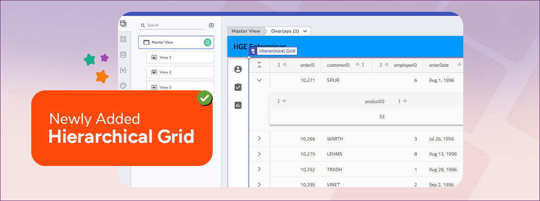The width and height of the screenshot is (540, 201).
Task: Click the account person icon in preview sidebar
Action: pyautogui.click(x=238, y=70)
